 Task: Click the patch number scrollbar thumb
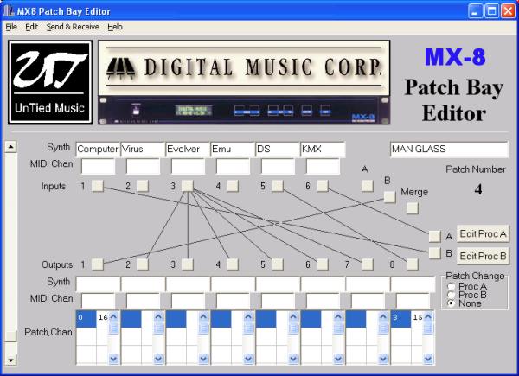point(10,336)
